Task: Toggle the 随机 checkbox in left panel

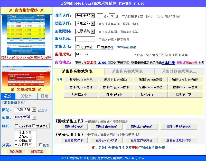Action: click(x=40, y=145)
